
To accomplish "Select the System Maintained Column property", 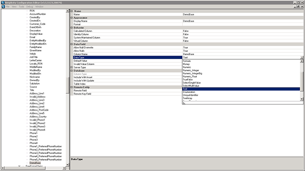I will point(128,37).
